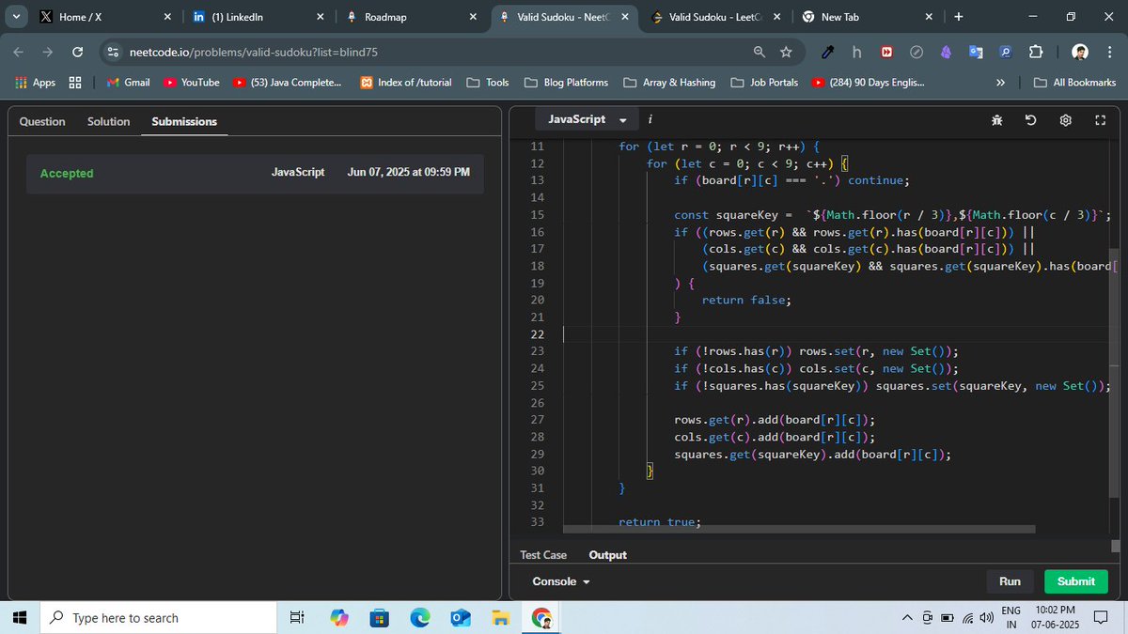Screen dimensions: 1128x634
Task: Click the Windows taskbar search box
Action: point(156,618)
